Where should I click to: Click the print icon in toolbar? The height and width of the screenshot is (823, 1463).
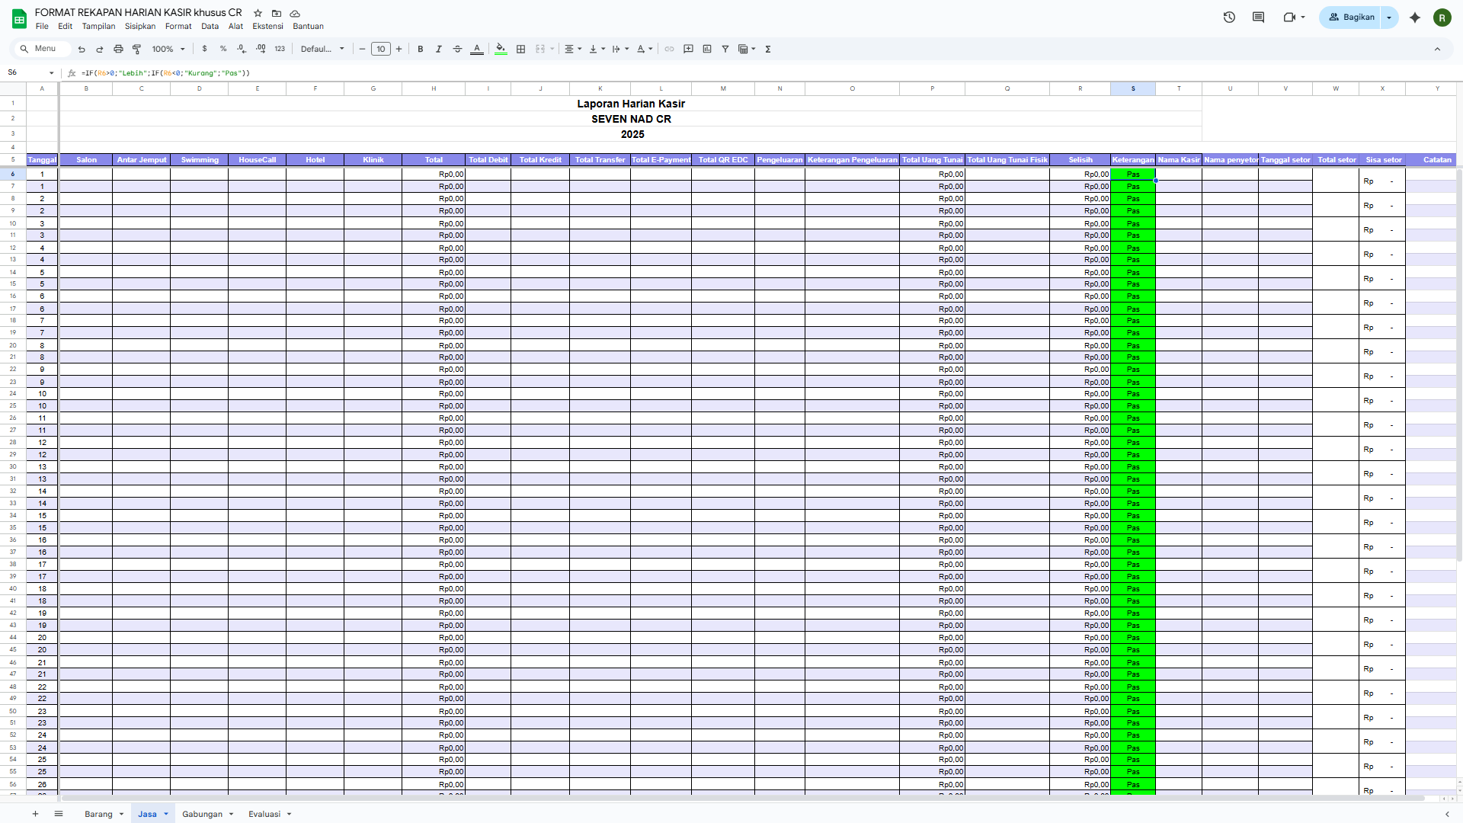(118, 49)
